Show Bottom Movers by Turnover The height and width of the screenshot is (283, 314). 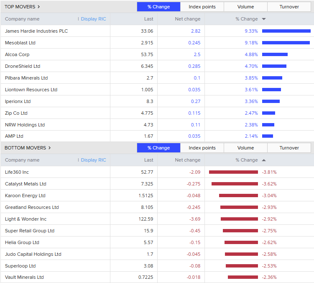coord(289,148)
